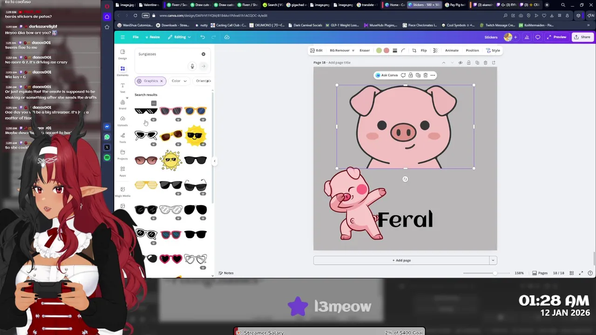Pick the salmon pink color swatch

386,50
